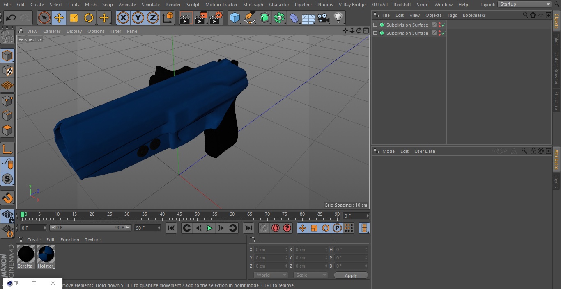561x289 pixels.
Task: Open the Mesh menu
Action: tap(91, 5)
